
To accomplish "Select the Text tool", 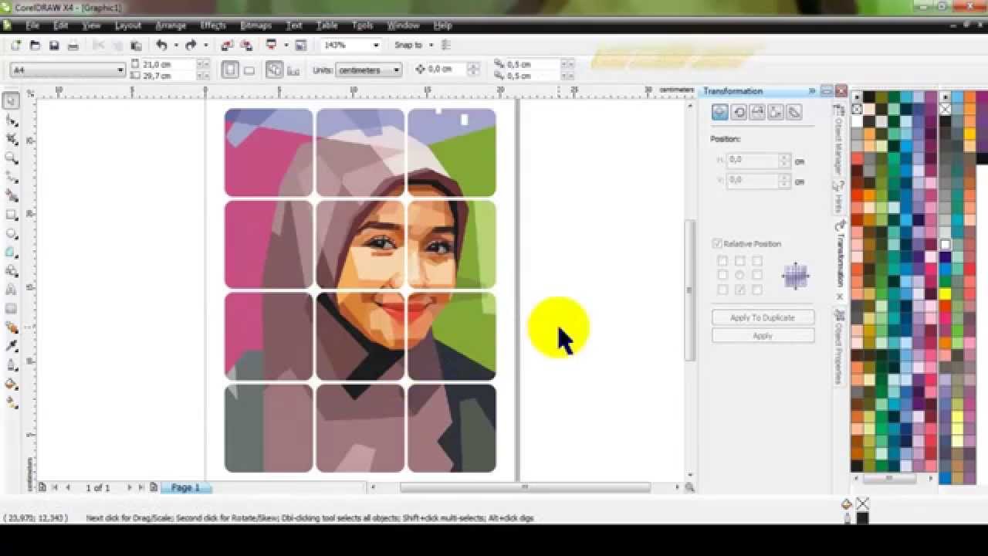I will (12, 290).
